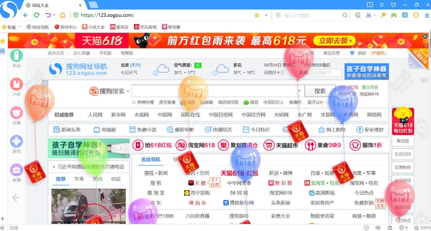Open the 收藏 bookmarks dropdown

(11, 27)
